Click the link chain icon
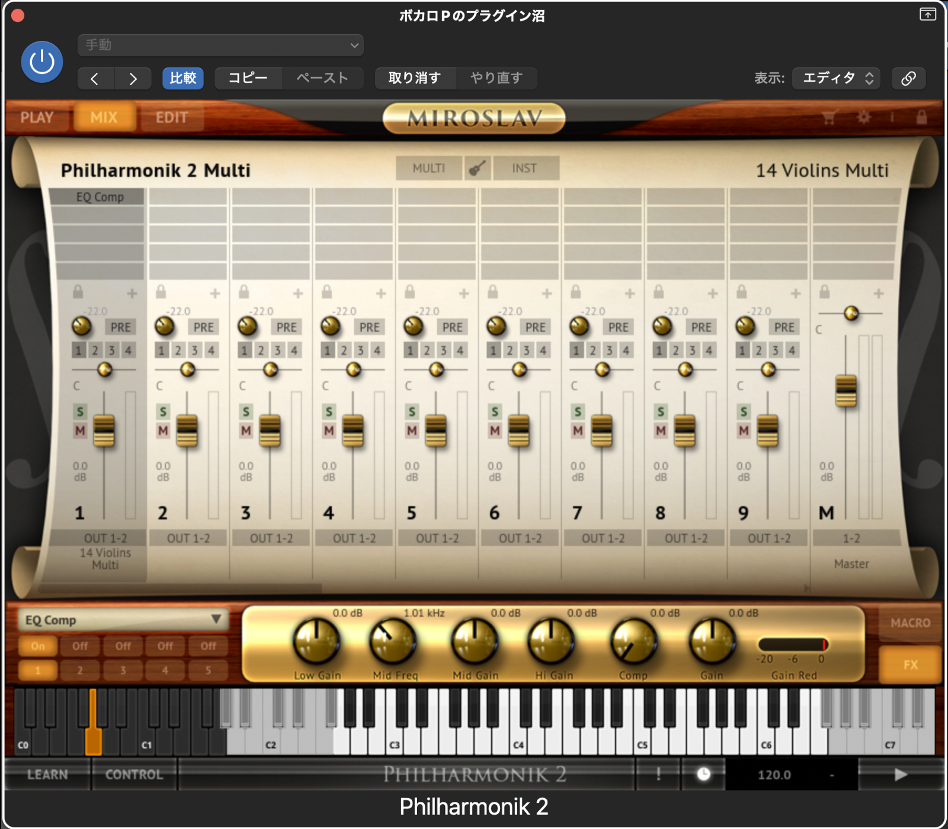The width and height of the screenshot is (948, 829). 908,78
